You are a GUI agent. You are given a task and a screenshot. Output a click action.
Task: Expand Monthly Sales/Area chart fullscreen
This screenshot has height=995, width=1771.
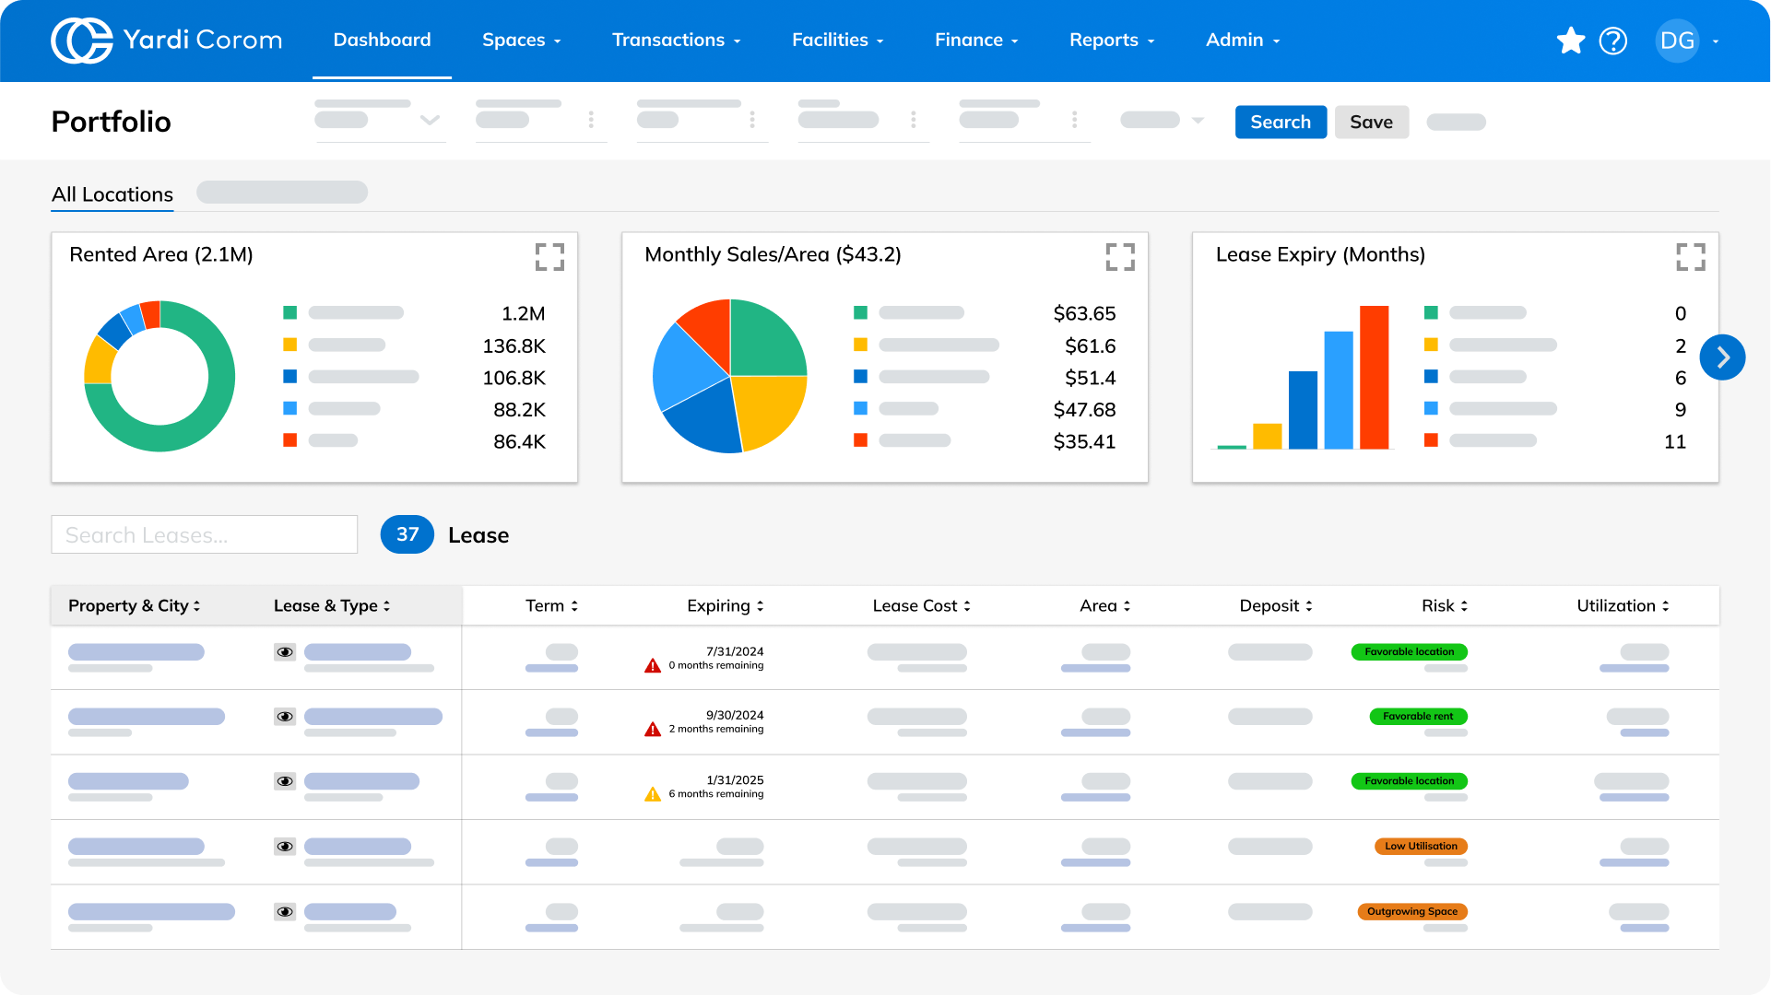coord(1120,257)
